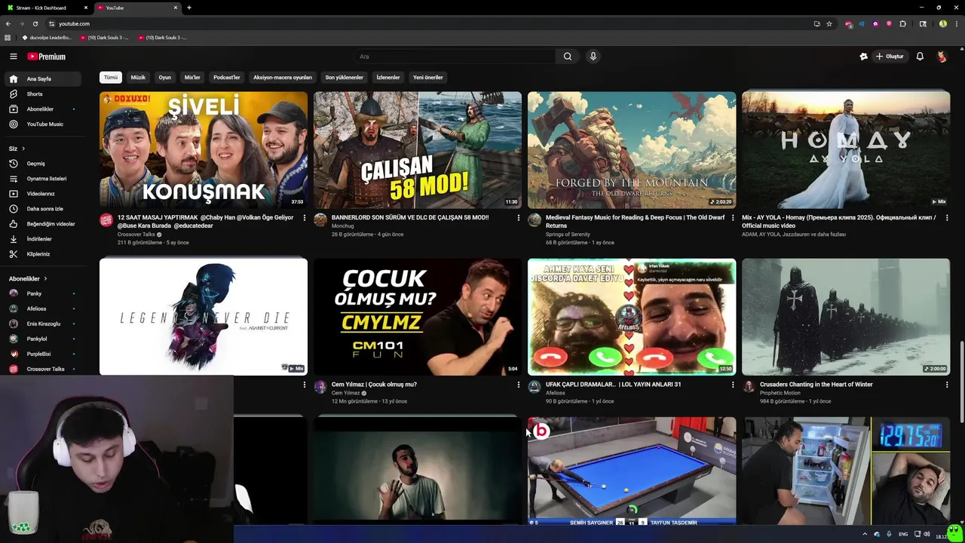965x543 pixels.
Task: Select Aksiyon-macera oyunları chip
Action: [x=282, y=77]
